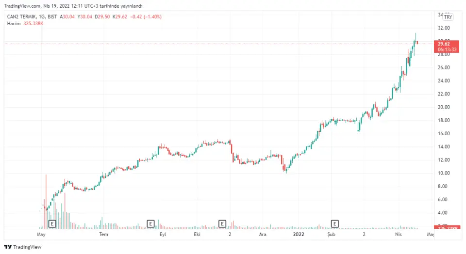466x254 pixels.
Task: Click the Tem label on the time axis
Action: click(x=103, y=234)
